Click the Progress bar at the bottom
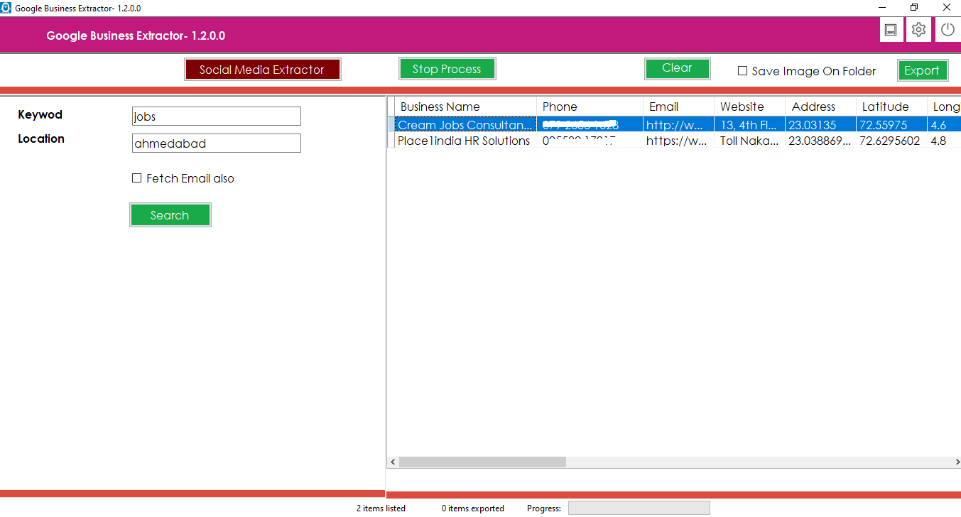This screenshot has height=517, width=961. coord(638,508)
